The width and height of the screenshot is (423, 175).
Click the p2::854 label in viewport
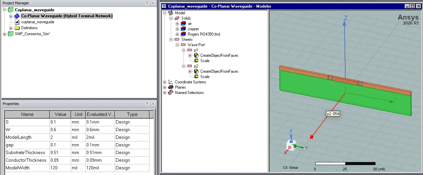tap(333, 114)
